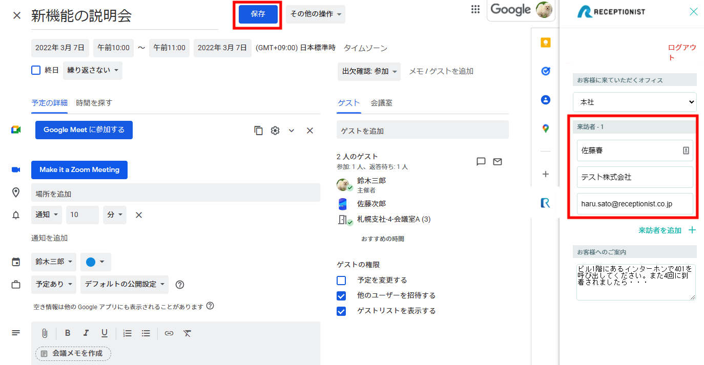Click the ログアウト link
This screenshot has width=704, height=365.
pos(682,52)
